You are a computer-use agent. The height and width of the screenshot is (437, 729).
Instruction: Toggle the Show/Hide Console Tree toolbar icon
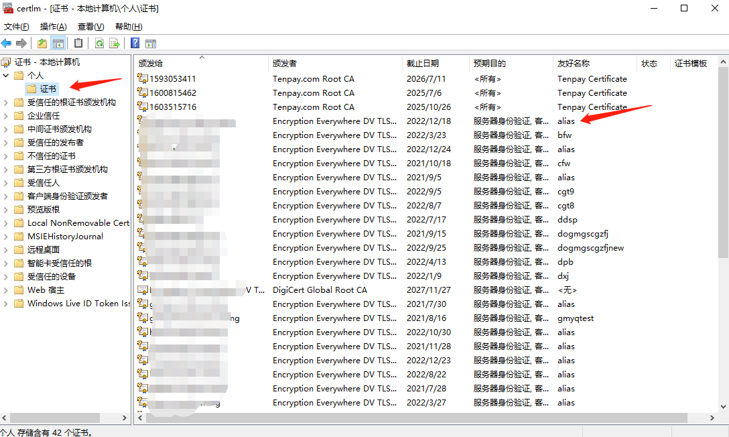(x=58, y=44)
